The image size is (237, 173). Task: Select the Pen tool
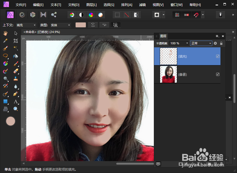click(x=16, y=94)
